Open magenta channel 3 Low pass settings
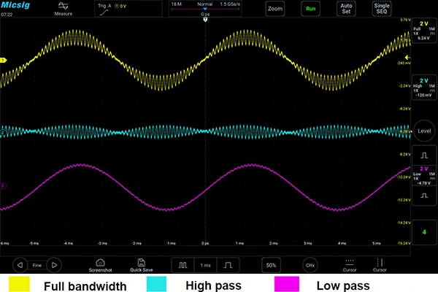This screenshot has height=292, width=438. click(x=423, y=175)
